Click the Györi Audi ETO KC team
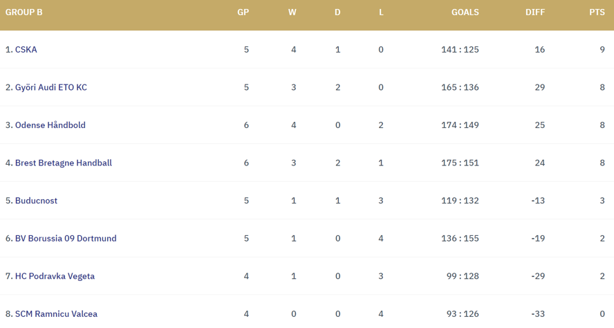Viewport: 614px width, 328px height. [x=50, y=87]
